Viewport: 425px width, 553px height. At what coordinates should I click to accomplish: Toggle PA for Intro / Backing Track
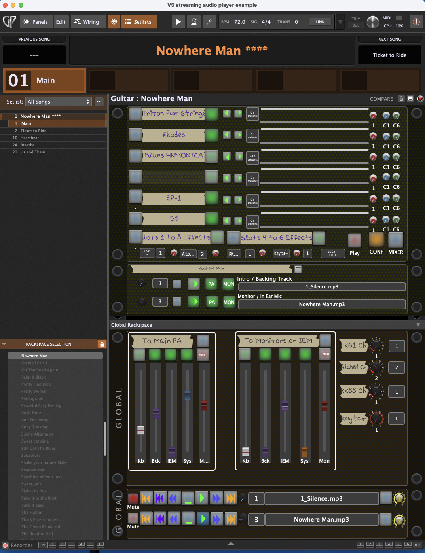pyautogui.click(x=211, y=284)
